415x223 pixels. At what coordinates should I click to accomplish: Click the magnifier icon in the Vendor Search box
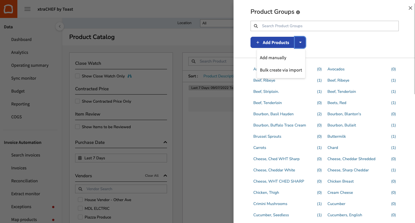pos(80,189)
